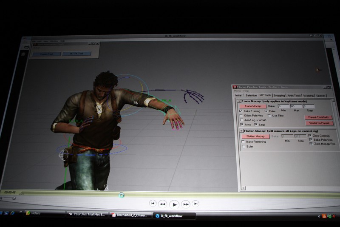Click the skip-to-end button in the player
Image resolution: width=340 pixels, height=227 pixels.
click(195, 204)
